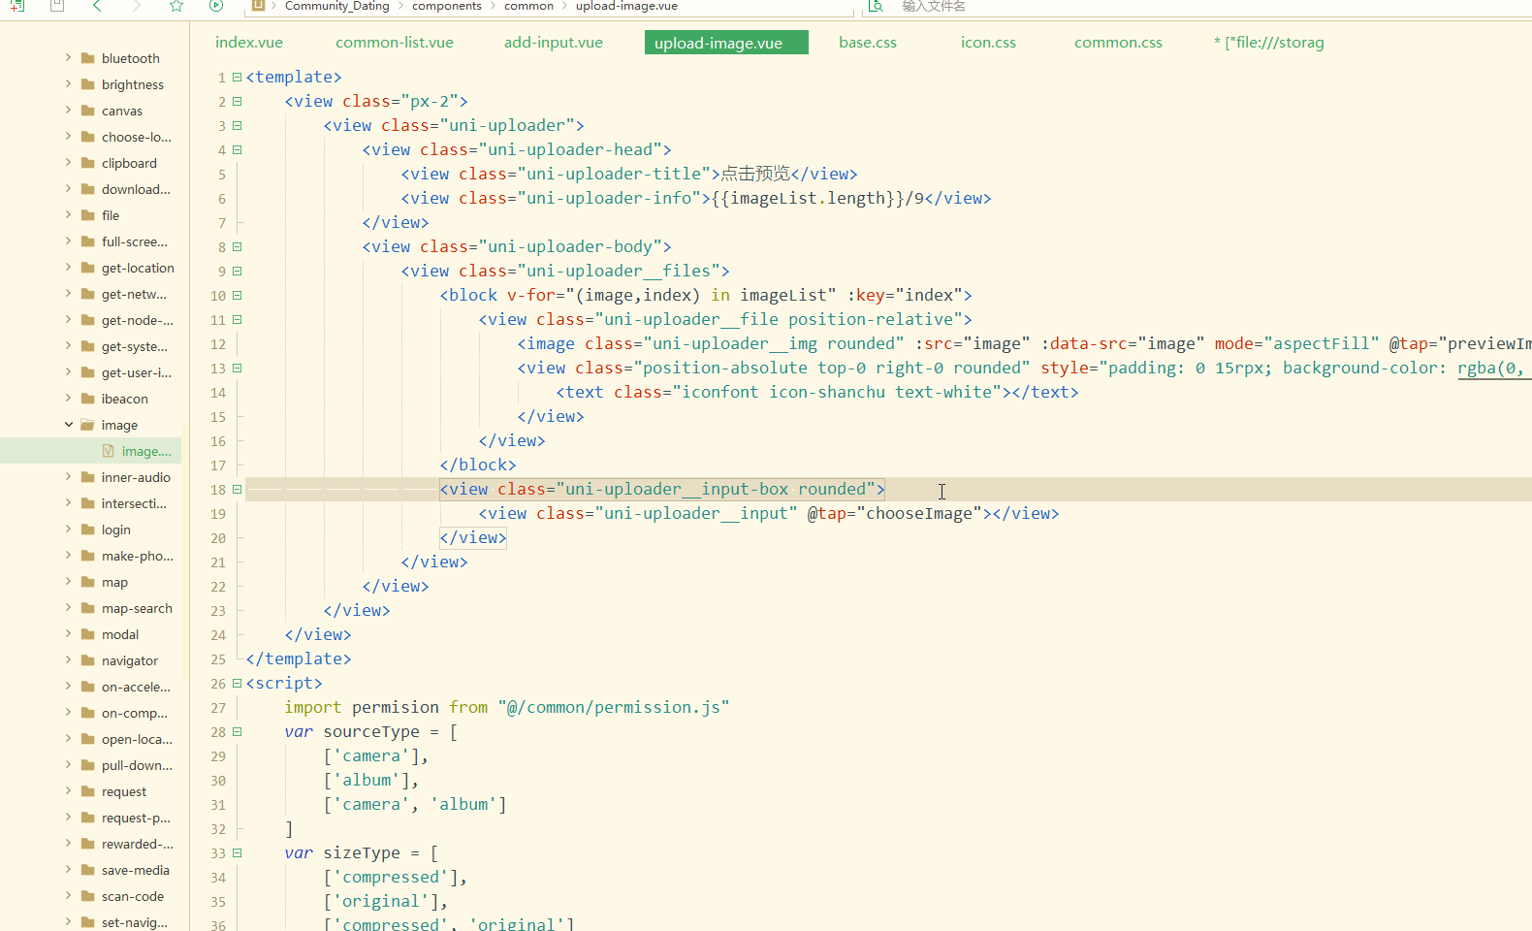This screenshot has height=931, width=1532.
Task: Open the image.... file in tree
Action: 146,451
